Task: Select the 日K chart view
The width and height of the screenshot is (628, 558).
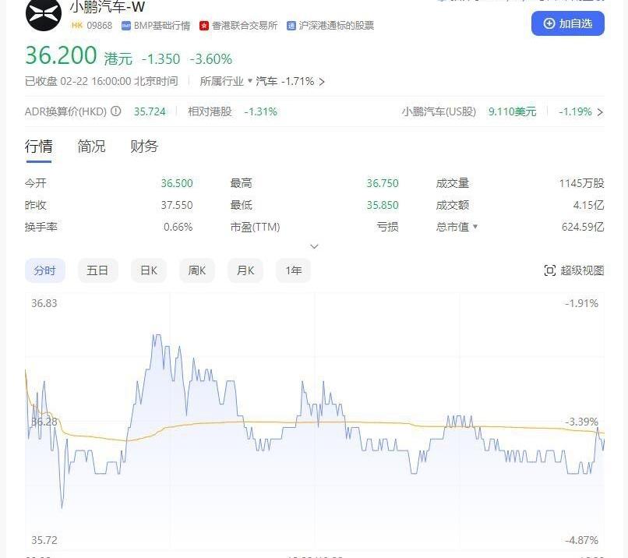Action: pos(149,270)
